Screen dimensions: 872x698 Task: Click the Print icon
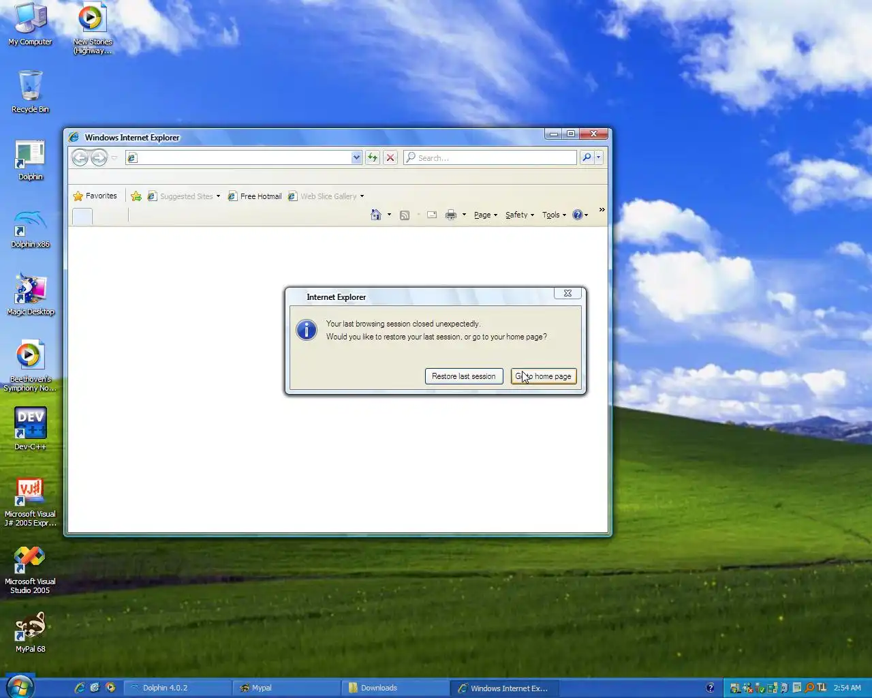tap(451, 215)
